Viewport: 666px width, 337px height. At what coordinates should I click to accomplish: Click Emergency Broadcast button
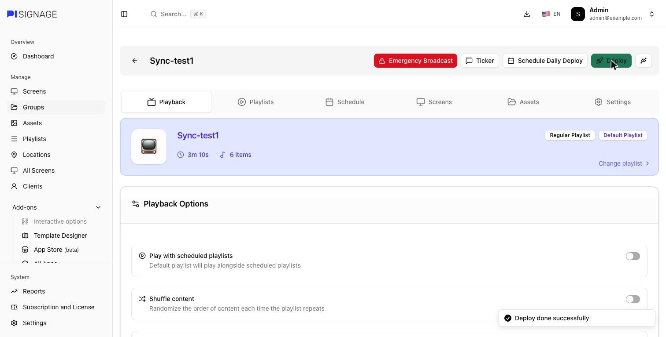[x=415, y=61]
